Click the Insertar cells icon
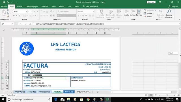Screen dimensions: 181x102 pos(126,12)
